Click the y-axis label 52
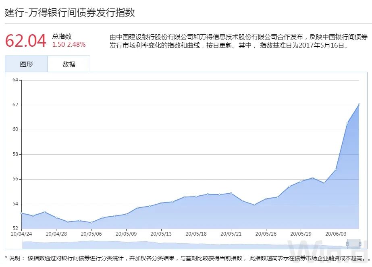This screenshot has height=267, width=372. click(15, 228)
